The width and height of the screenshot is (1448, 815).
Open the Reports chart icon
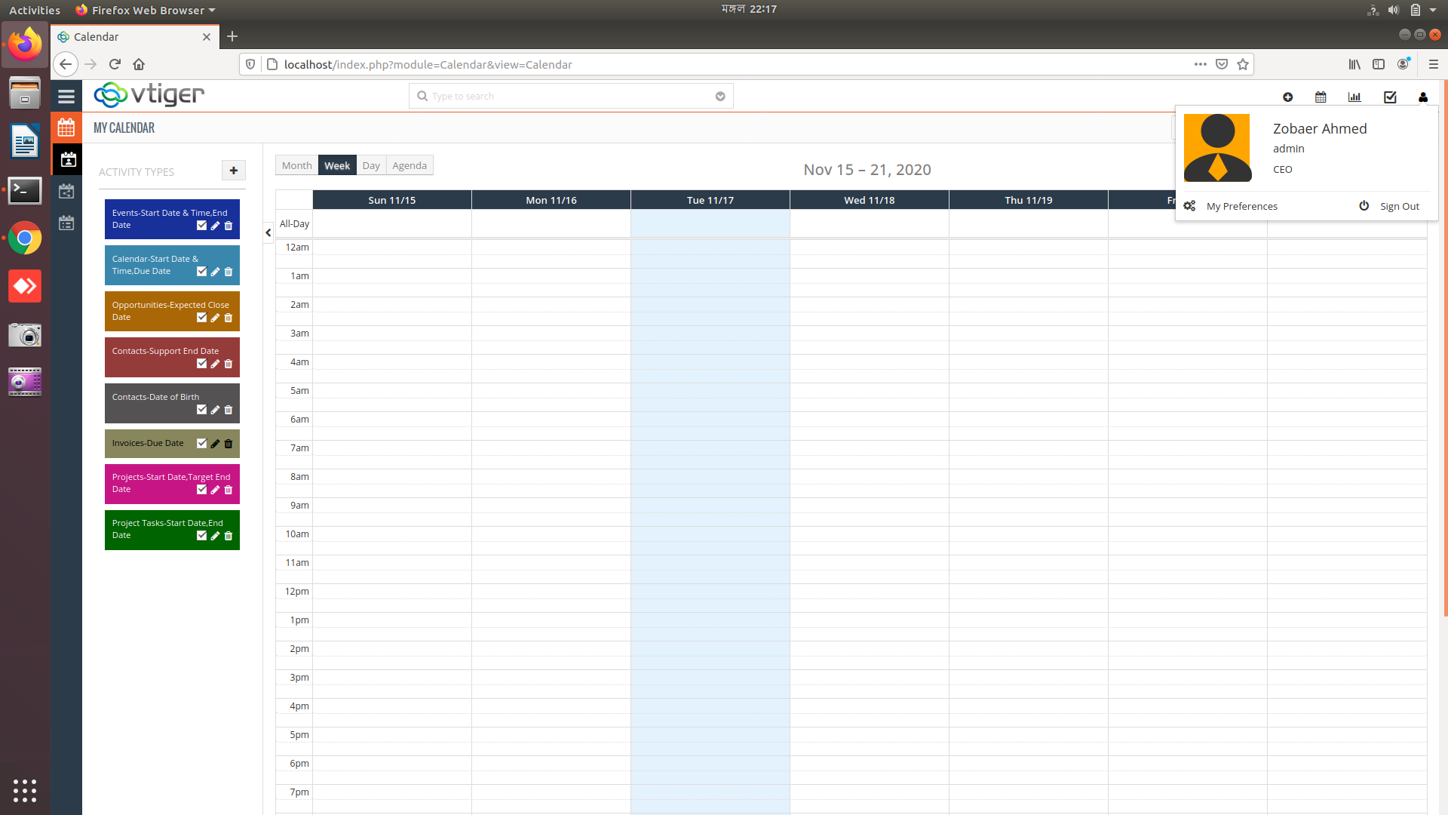point(1354,97)
